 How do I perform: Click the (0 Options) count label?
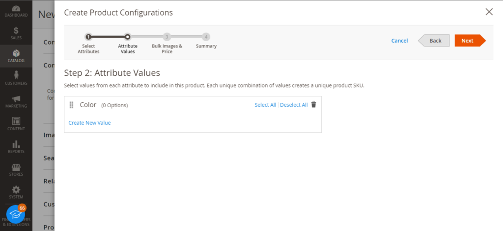pyautogui.click(x=114, y=105)
